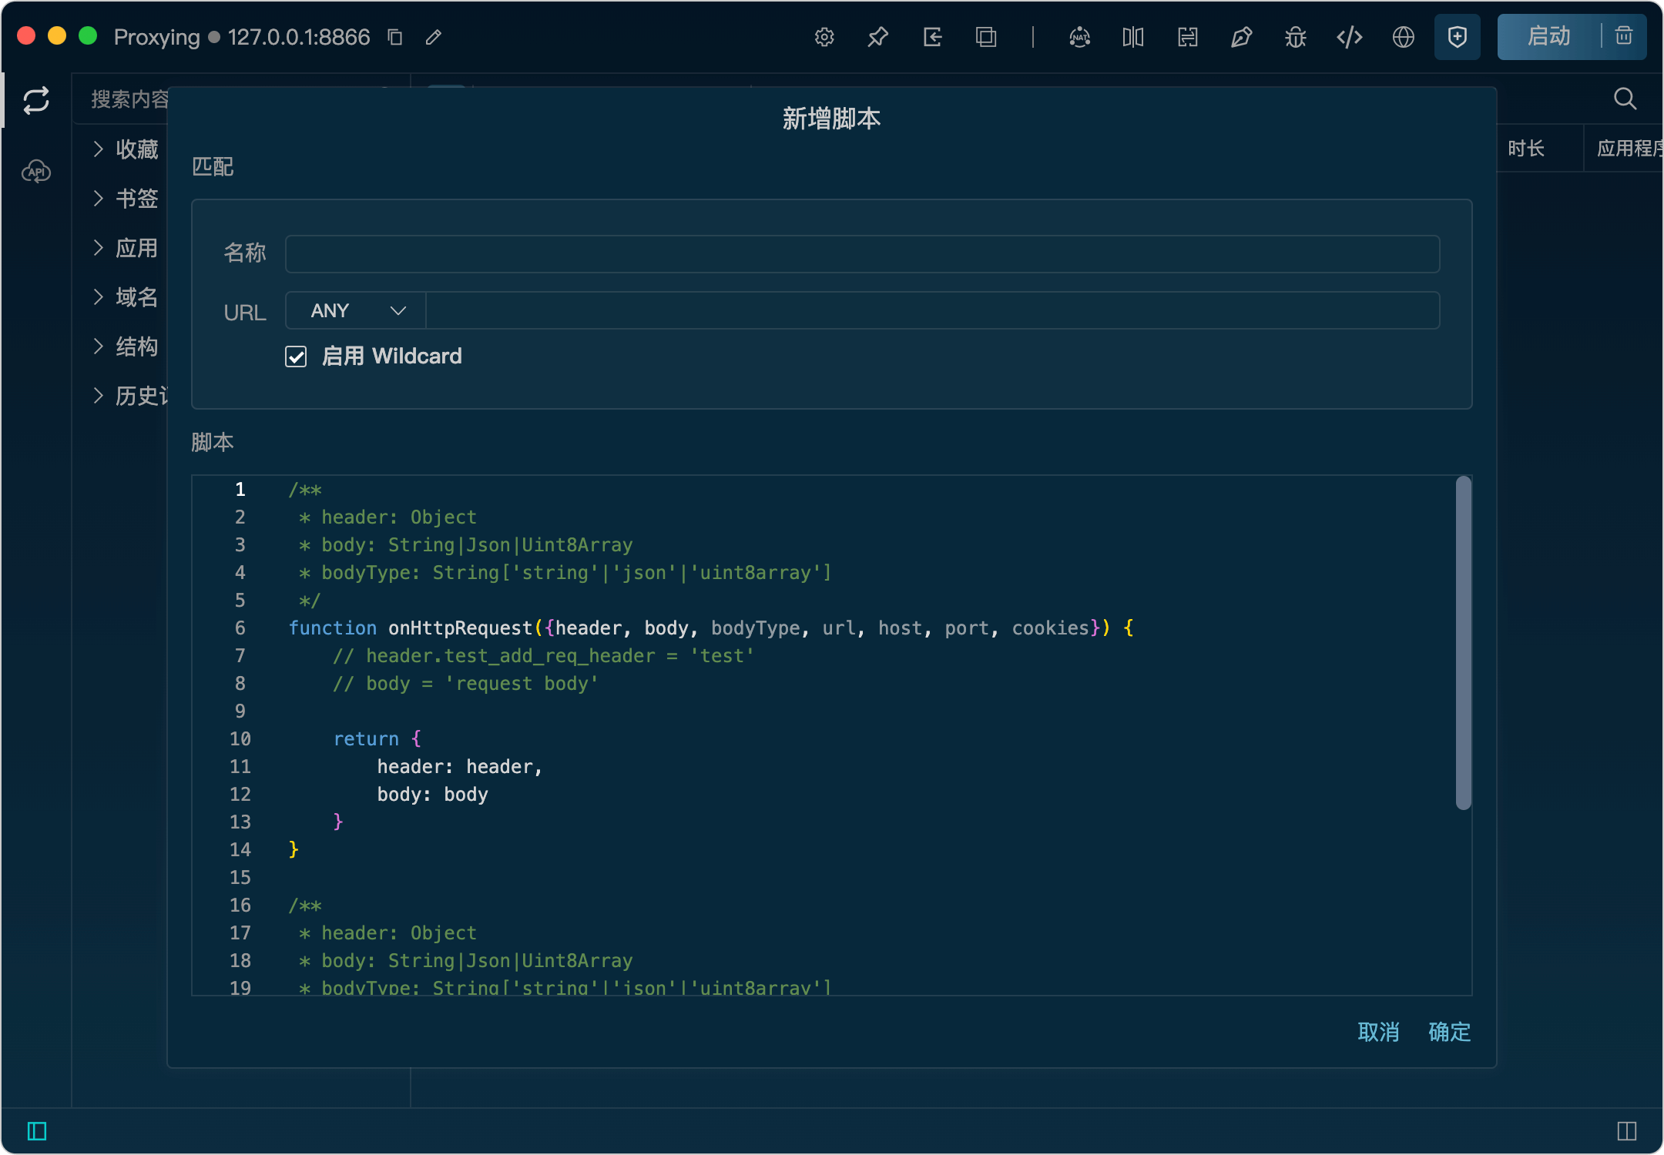Click the 名称 name input field
Screen dimensions: 1664x1155
pos(861,254)
